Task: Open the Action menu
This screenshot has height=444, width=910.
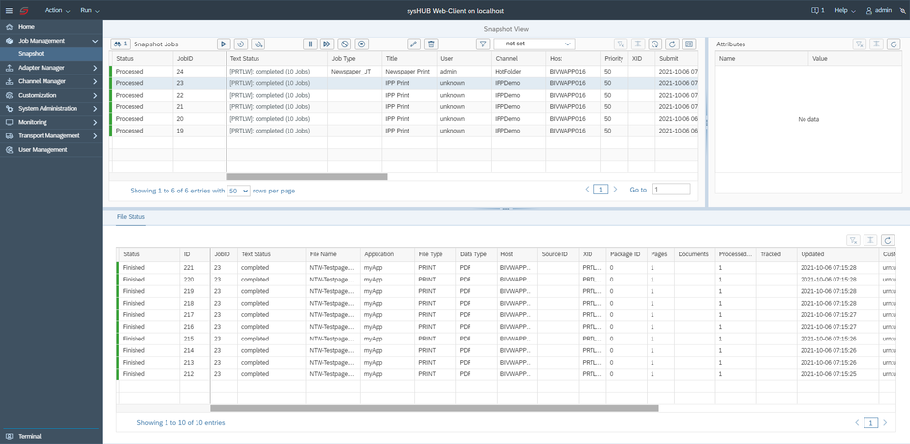Action: tap(58, 10)
